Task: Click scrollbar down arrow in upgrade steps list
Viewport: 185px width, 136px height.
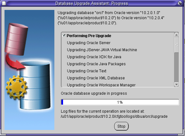Action: pyautogui.click(x=176, y=84)
